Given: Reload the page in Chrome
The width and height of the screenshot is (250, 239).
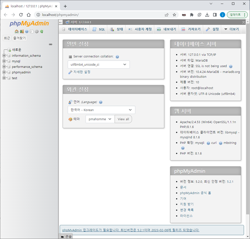Looking at the screenshot, I should coord(21,15).
